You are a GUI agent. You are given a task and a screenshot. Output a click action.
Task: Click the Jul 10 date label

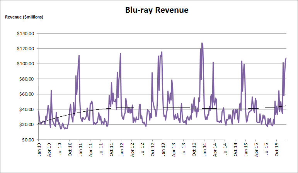pyautogui.click(x=60, y=149)
